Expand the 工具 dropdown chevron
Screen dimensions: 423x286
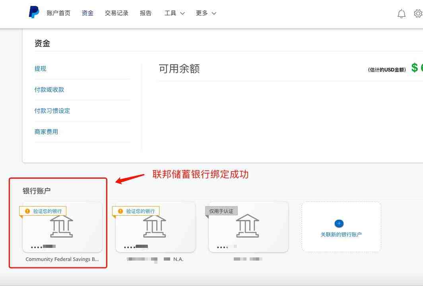[x=182, y=13]
